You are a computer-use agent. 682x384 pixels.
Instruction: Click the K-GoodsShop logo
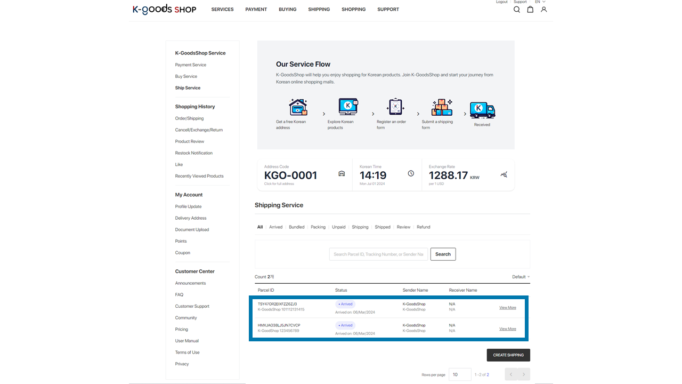tap(164, 9)
